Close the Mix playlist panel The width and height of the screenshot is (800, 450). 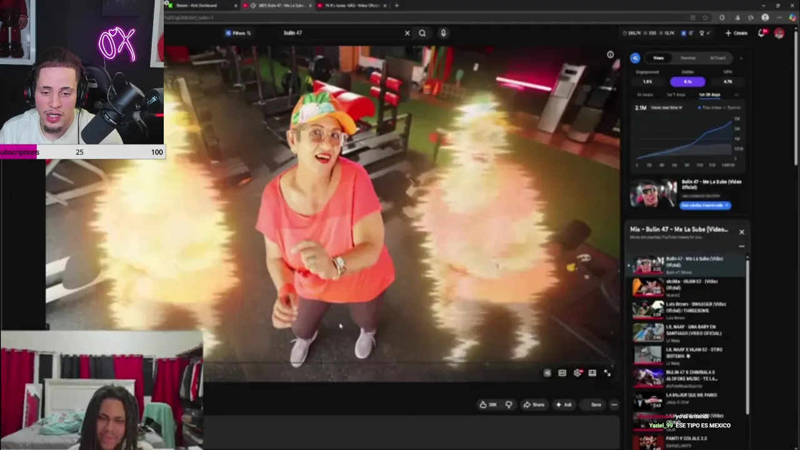click(x=742, y=232)
